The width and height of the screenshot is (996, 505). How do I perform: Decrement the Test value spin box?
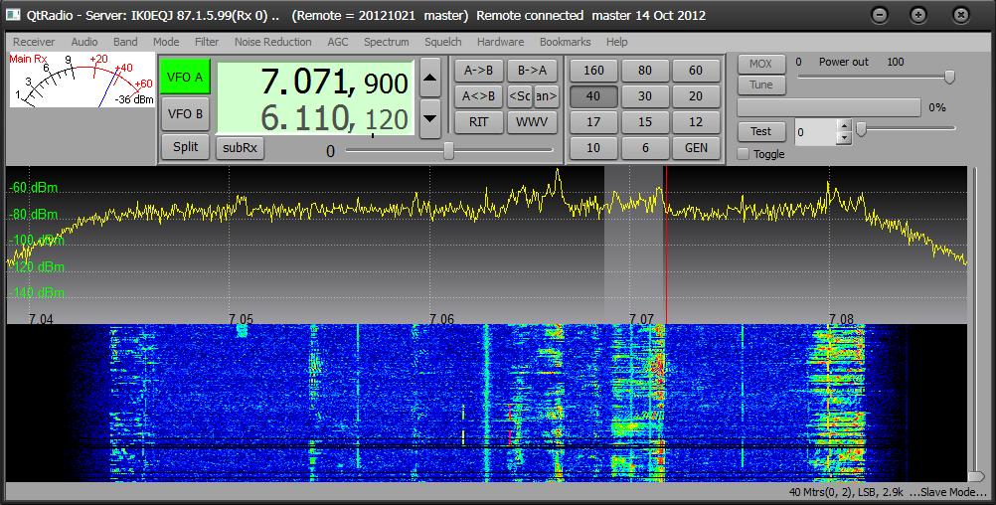click(x=844, y=138)
